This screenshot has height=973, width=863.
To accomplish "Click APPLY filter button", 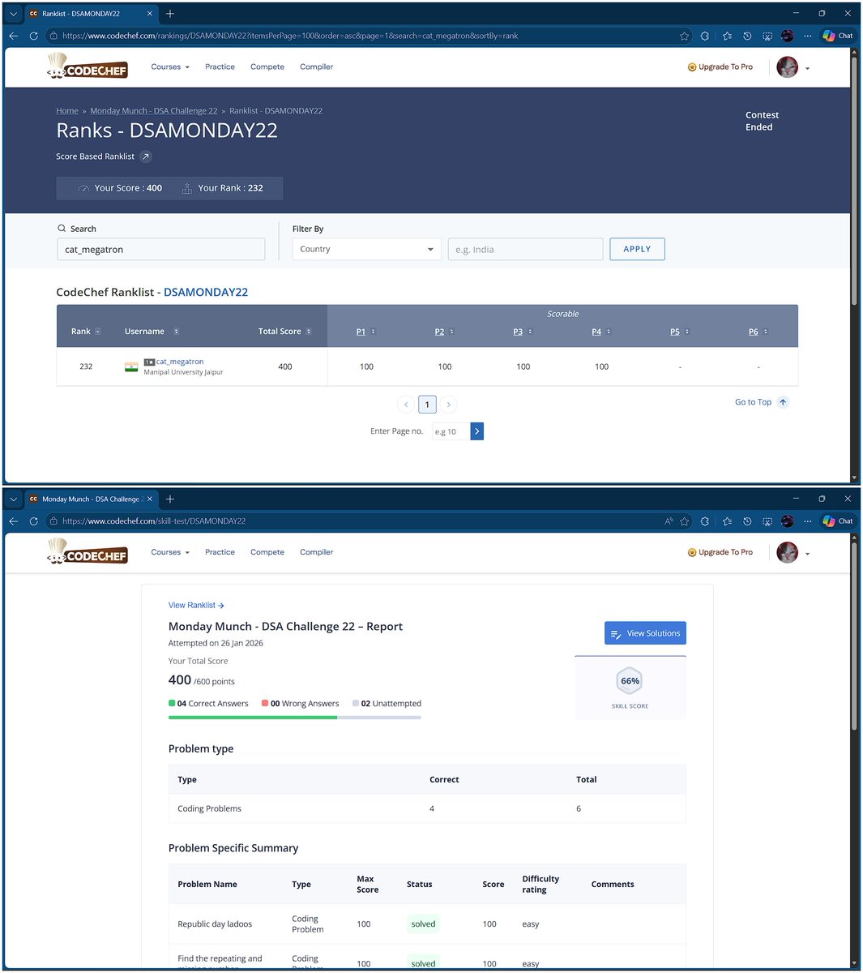I will pyautogui.click(x=637, y=249).
